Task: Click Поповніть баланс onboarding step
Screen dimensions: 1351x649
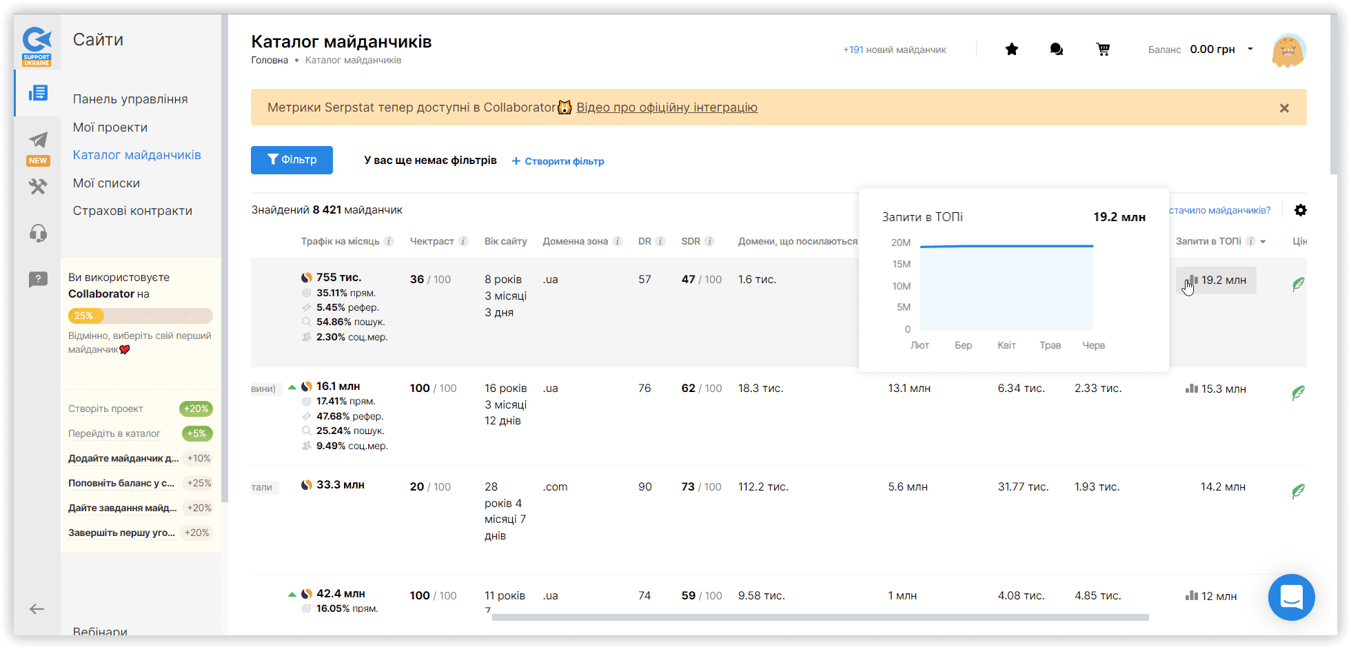Action: pyautogui.click(x=121, y=484)
